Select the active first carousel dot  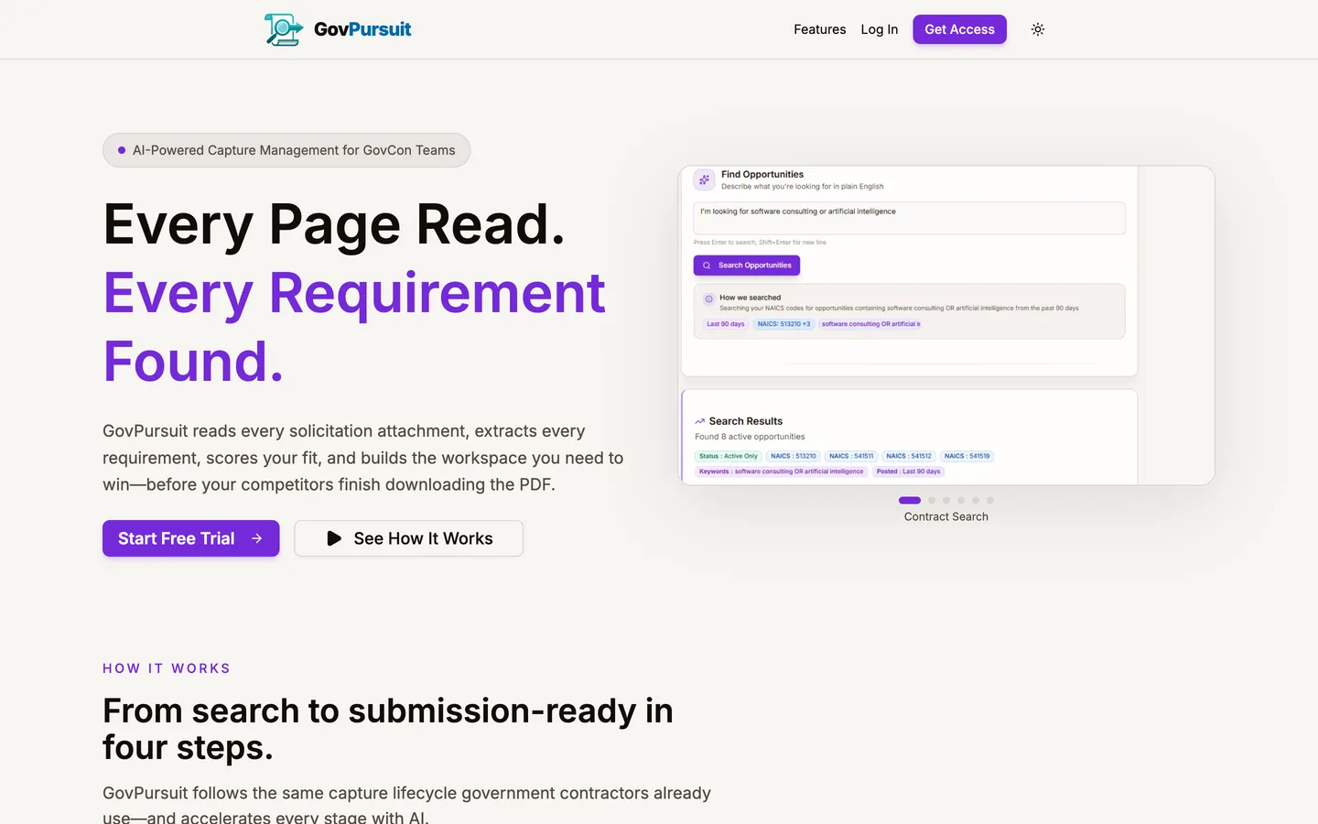(x=910, y=501)
